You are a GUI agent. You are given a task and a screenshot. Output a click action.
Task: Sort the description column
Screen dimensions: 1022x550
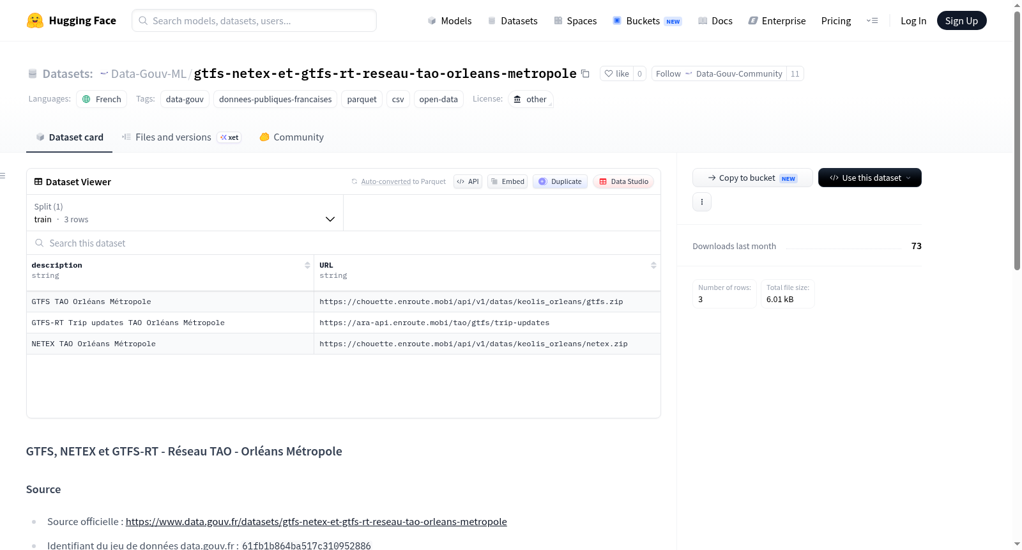[307, 265]
